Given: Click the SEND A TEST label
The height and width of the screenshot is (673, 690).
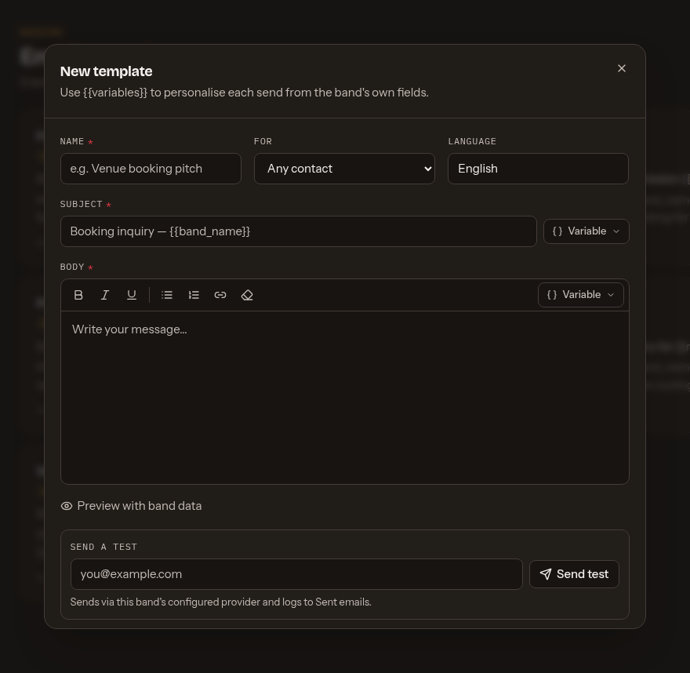Looking at the screenshot, I should (103, 547).
